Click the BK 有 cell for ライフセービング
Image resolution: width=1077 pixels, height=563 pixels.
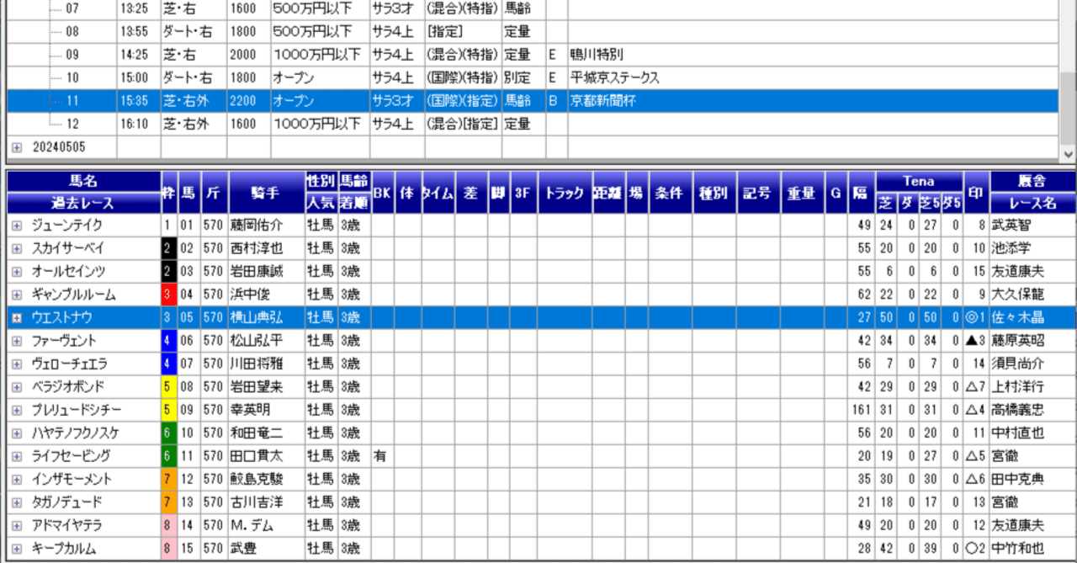point(383,456)
